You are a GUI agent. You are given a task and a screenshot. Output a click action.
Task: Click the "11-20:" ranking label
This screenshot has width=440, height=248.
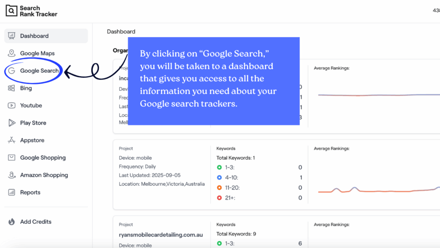pyautogui.click(x=232, y=188)
